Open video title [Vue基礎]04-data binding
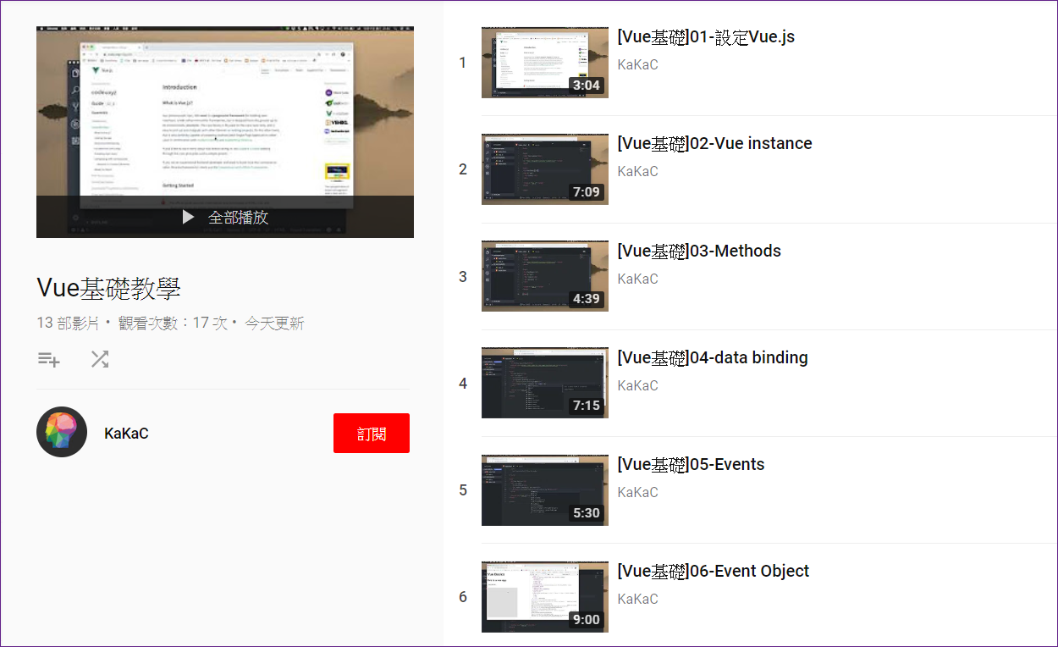1058x647 pixels. tap(713, 358)
